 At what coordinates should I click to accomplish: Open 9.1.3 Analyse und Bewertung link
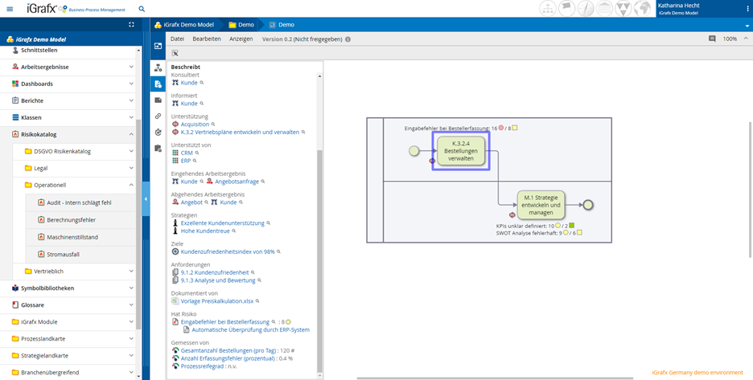tap(218, 280)
